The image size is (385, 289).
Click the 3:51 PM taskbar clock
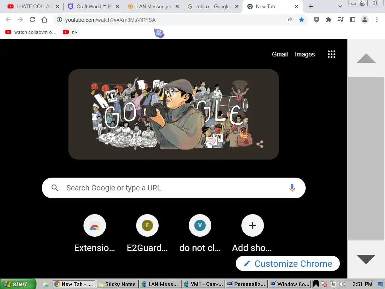pos(362,284)
